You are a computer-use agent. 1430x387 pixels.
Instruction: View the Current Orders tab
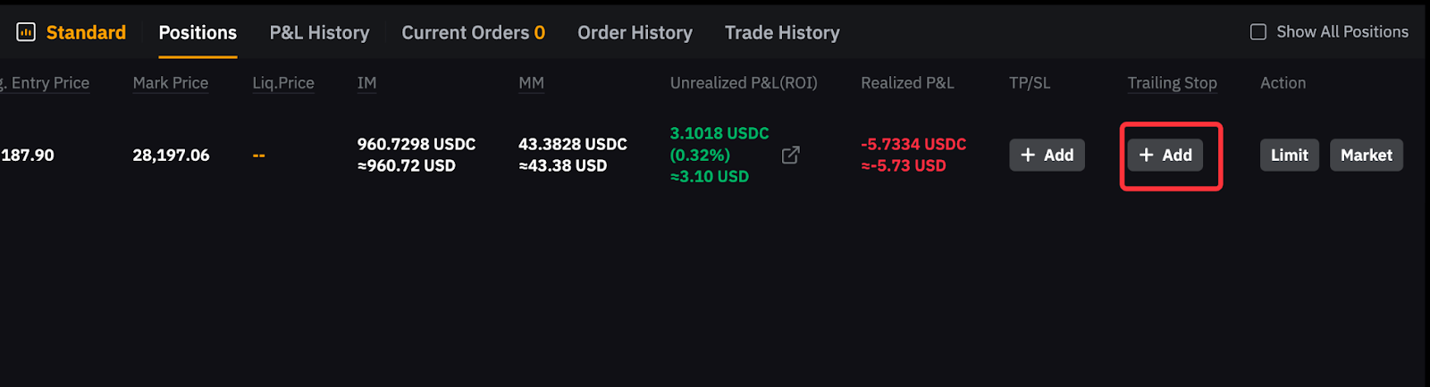[x=473, y=33]
